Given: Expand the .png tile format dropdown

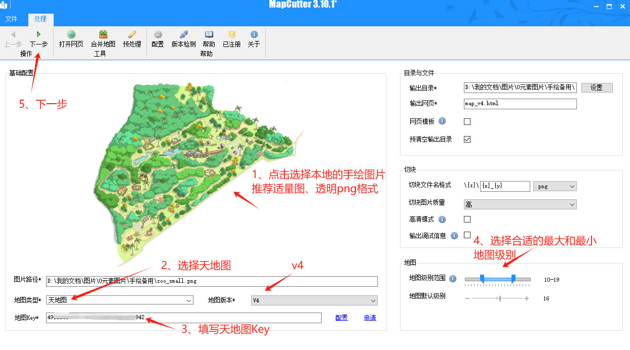Looking at the screenshot, I should click(x=555, y=186).
